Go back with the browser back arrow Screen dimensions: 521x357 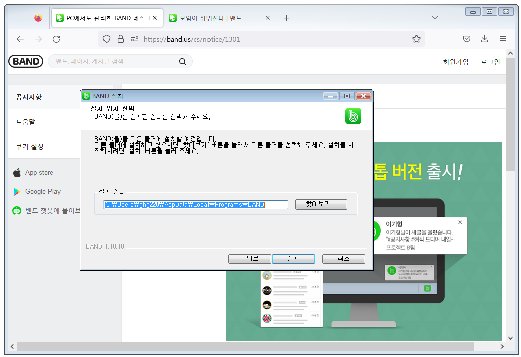tap(20, 39)
